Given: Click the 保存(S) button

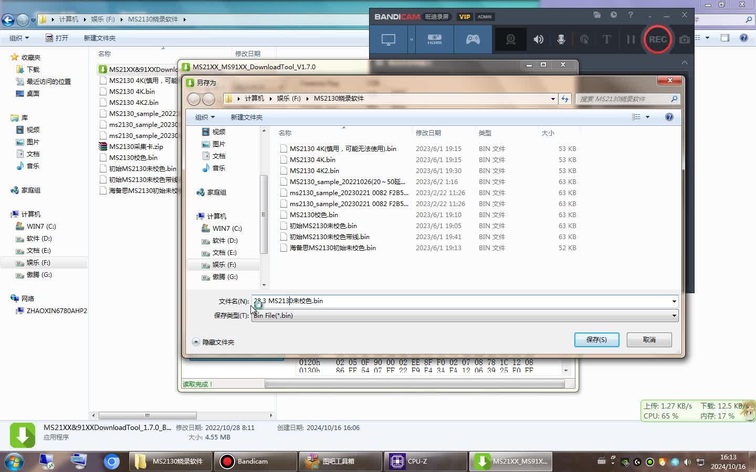Looking at the screenshot, I should (596, 339).
